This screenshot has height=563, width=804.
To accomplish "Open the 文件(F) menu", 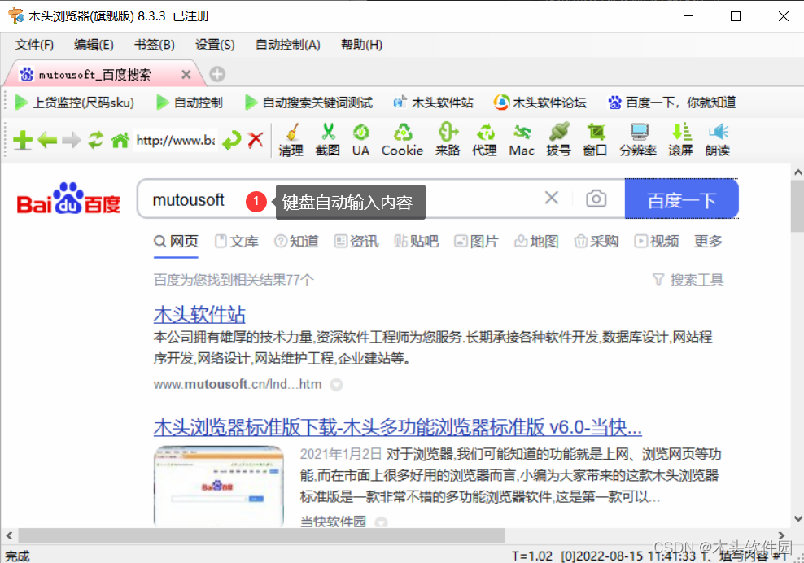I will click(x=34, y=45).
